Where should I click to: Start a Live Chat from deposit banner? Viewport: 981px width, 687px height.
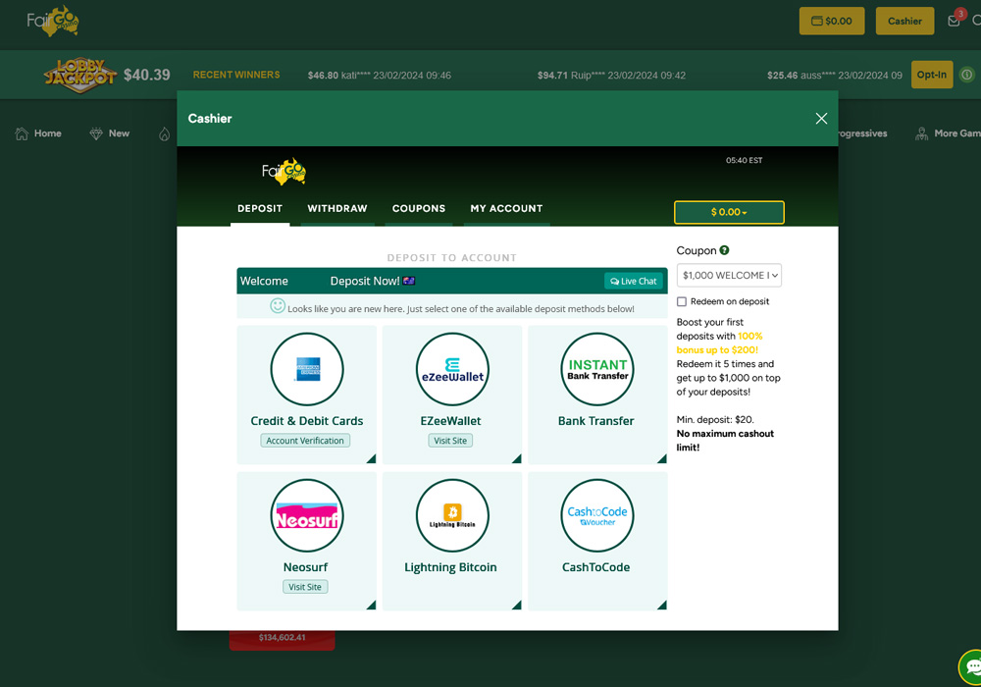tap(633, 281)
